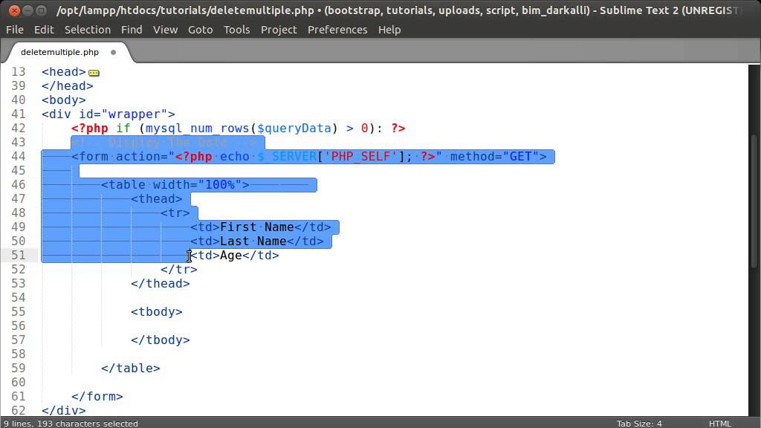This screenshot has height=428, width=761.
Task: Click the Last Name table cell text
Action: coord(253,241)
